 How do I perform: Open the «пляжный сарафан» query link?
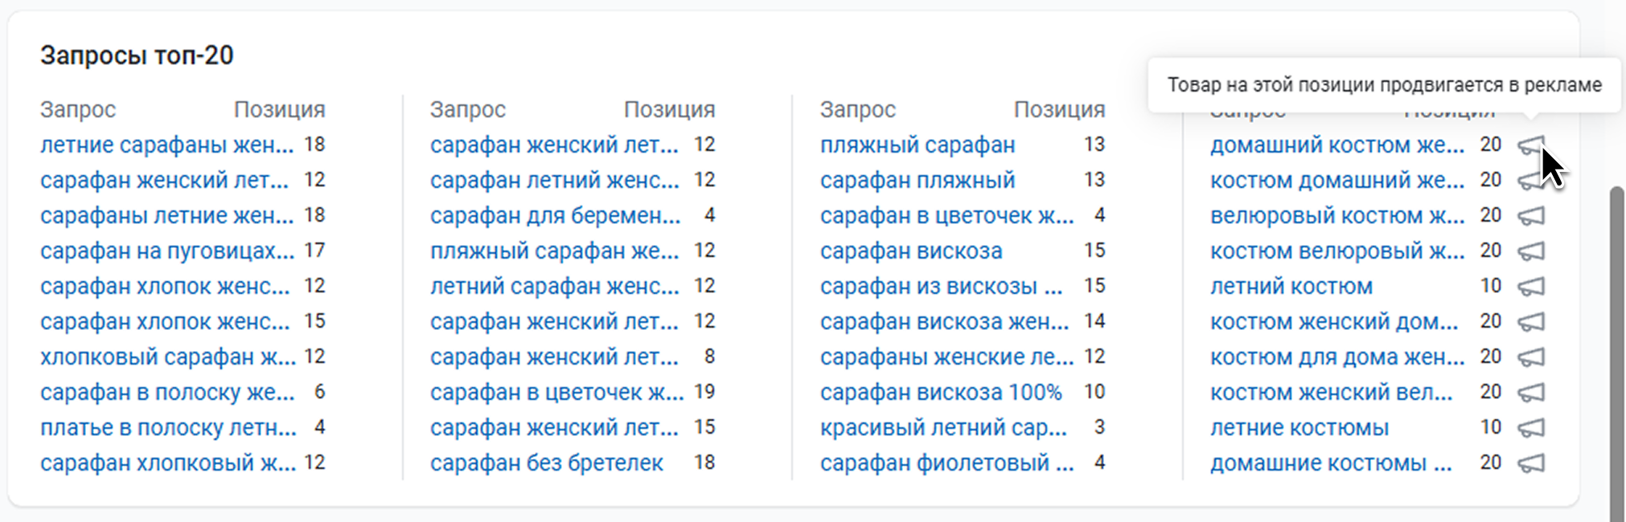tap(918, 145)
